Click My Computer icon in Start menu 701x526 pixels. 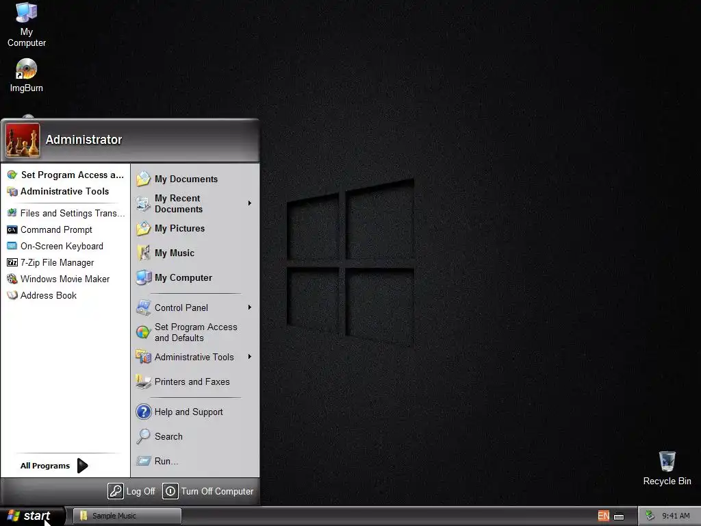pyautogui.click(x=144, y=277)
